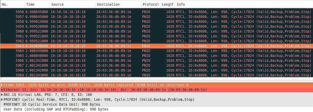Select packet 5961 in packet list
The image size is (313, 112).
[x=103, y=36]
